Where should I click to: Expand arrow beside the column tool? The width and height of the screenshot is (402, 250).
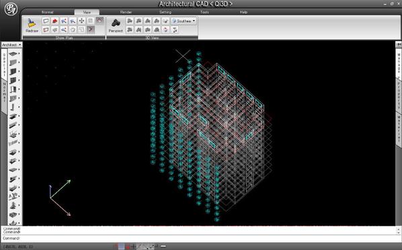click(19, 107)
